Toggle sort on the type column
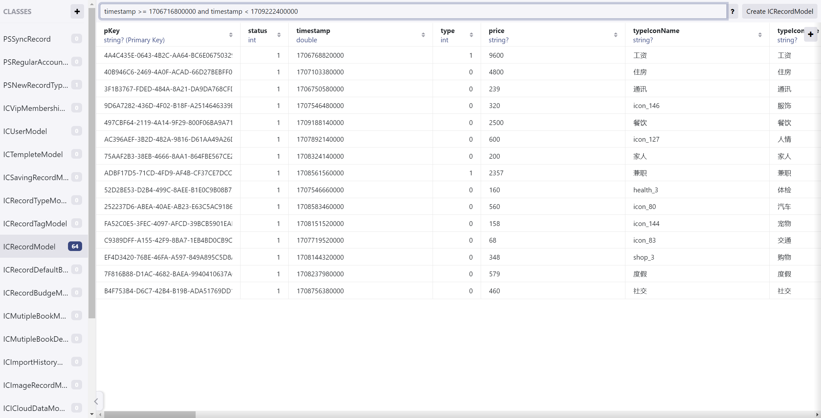The height and width of the screenshot is (418, 821). pyautogui.click(x=471, y=35)
